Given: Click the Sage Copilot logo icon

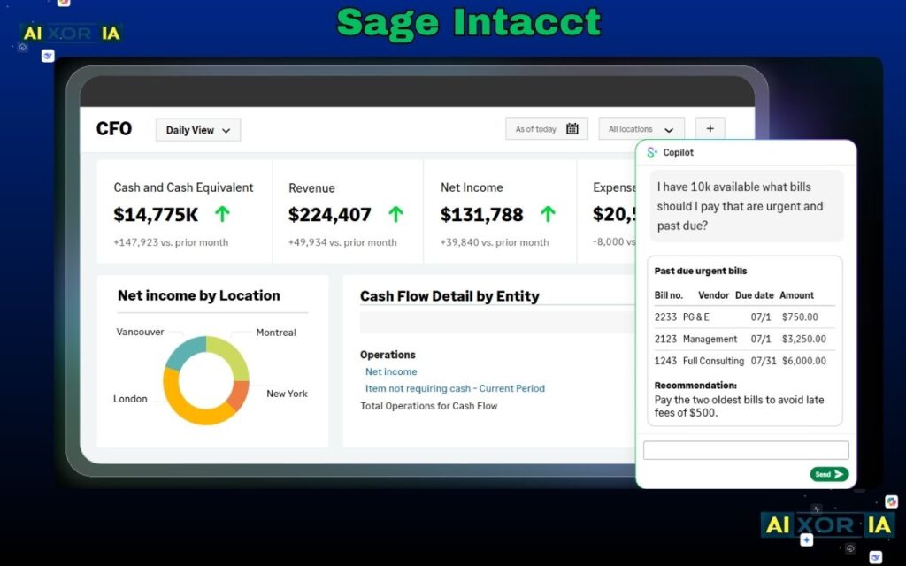Looking at the screenshot, I should point(649,152).
